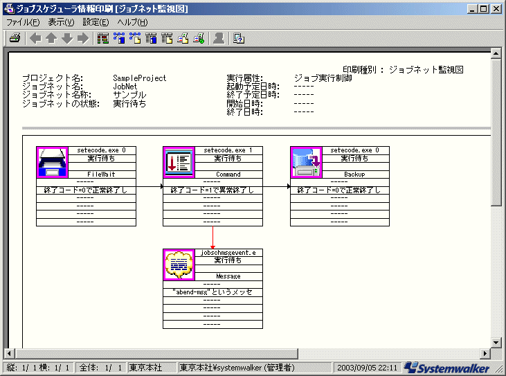Click 終了コード=0で正常終了し text in Backup job
The width and height of the screenshot is (506, 376).
(x=339, y=190)
